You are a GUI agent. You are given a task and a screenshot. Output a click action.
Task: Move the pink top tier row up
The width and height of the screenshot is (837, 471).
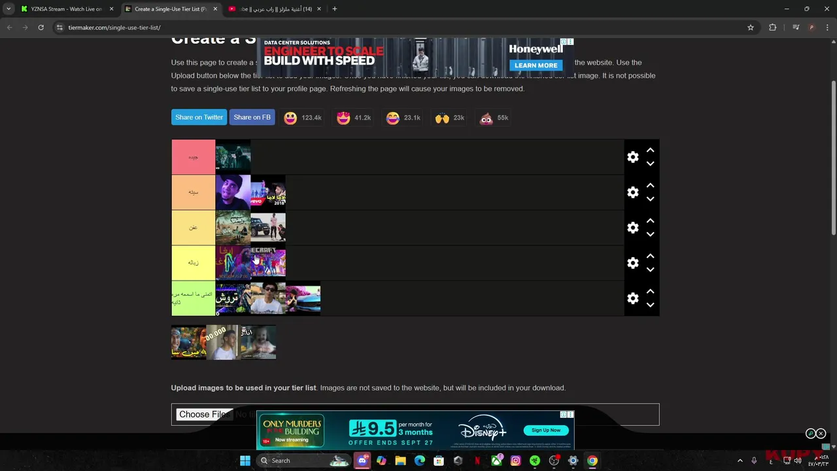(650, 150)
